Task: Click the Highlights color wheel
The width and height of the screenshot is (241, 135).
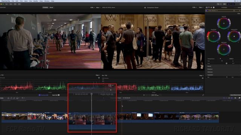Action: click(x=234, y=36)
